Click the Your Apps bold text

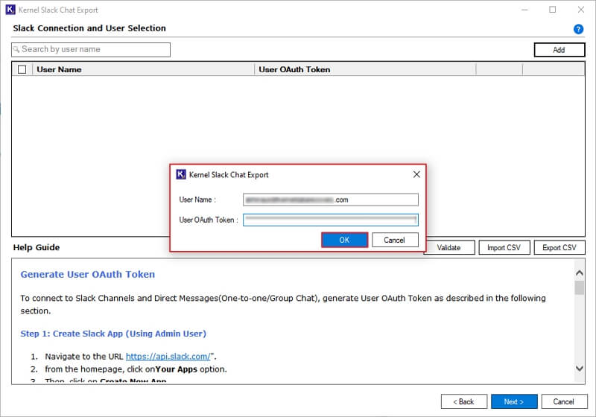pyautogui.click(x=176, y=369)
